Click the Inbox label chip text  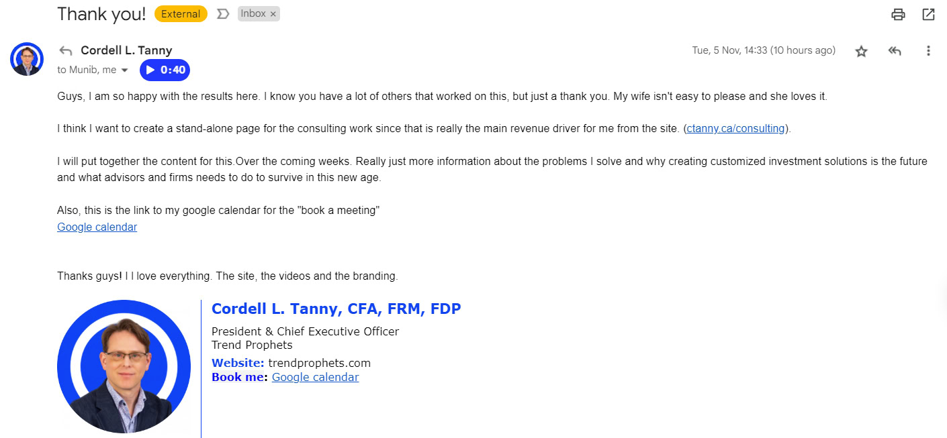point(253,14)
